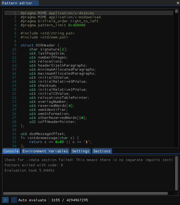This screenshot has height=205, width=180.
Task: Click the u32 coffHeaderPointer field
Action: coord(53,122)
